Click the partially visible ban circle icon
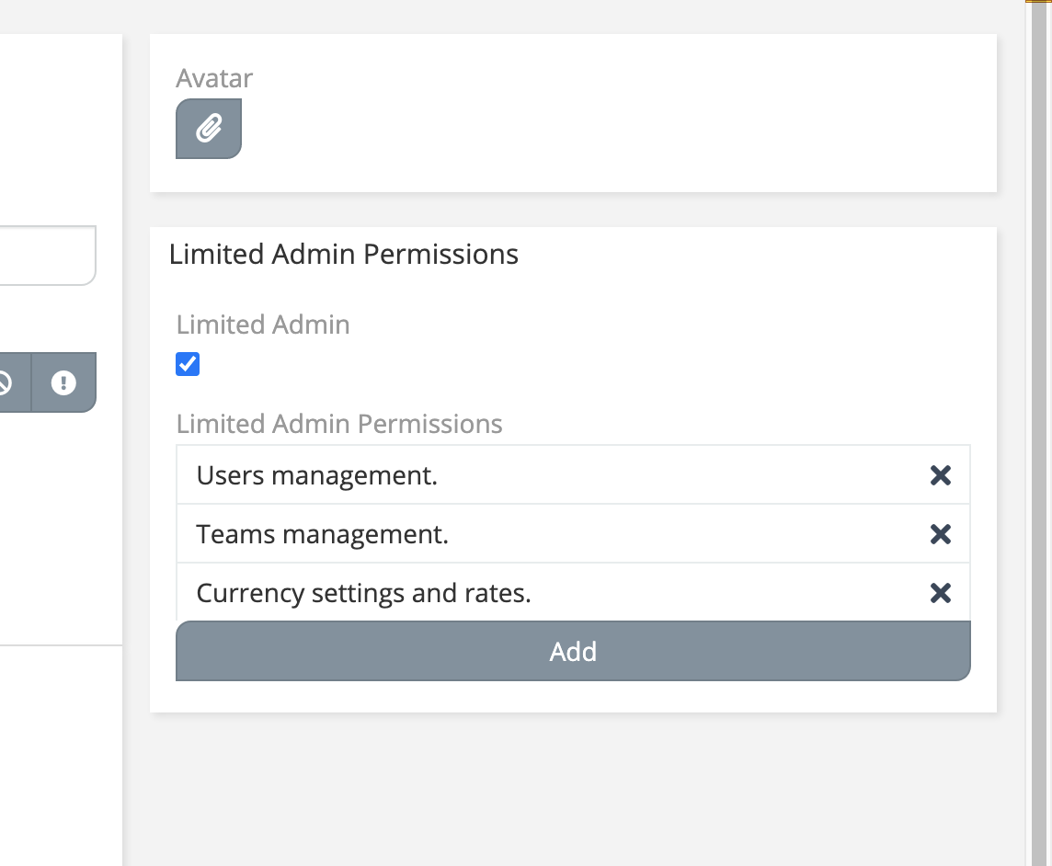Image resolution: width=1052 pixels, height=866 pixels. click(7, 382)
